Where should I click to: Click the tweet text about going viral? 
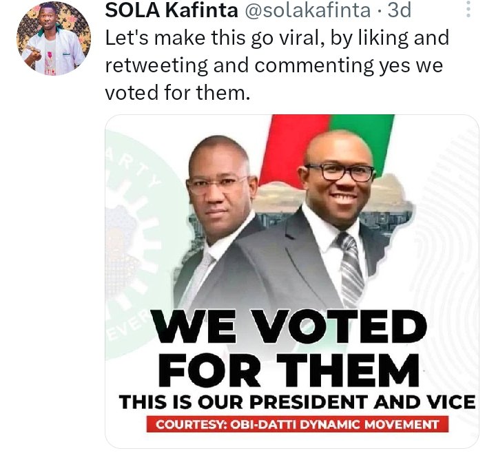point(277,65)
